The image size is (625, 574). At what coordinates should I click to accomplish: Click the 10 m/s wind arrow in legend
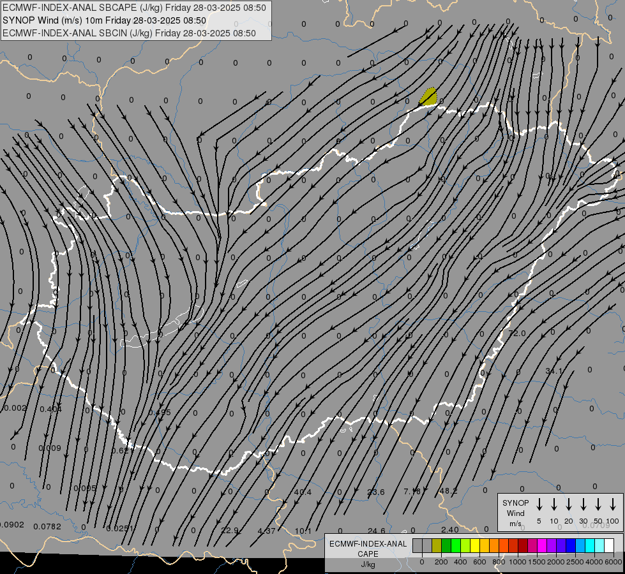coord(554,504)
